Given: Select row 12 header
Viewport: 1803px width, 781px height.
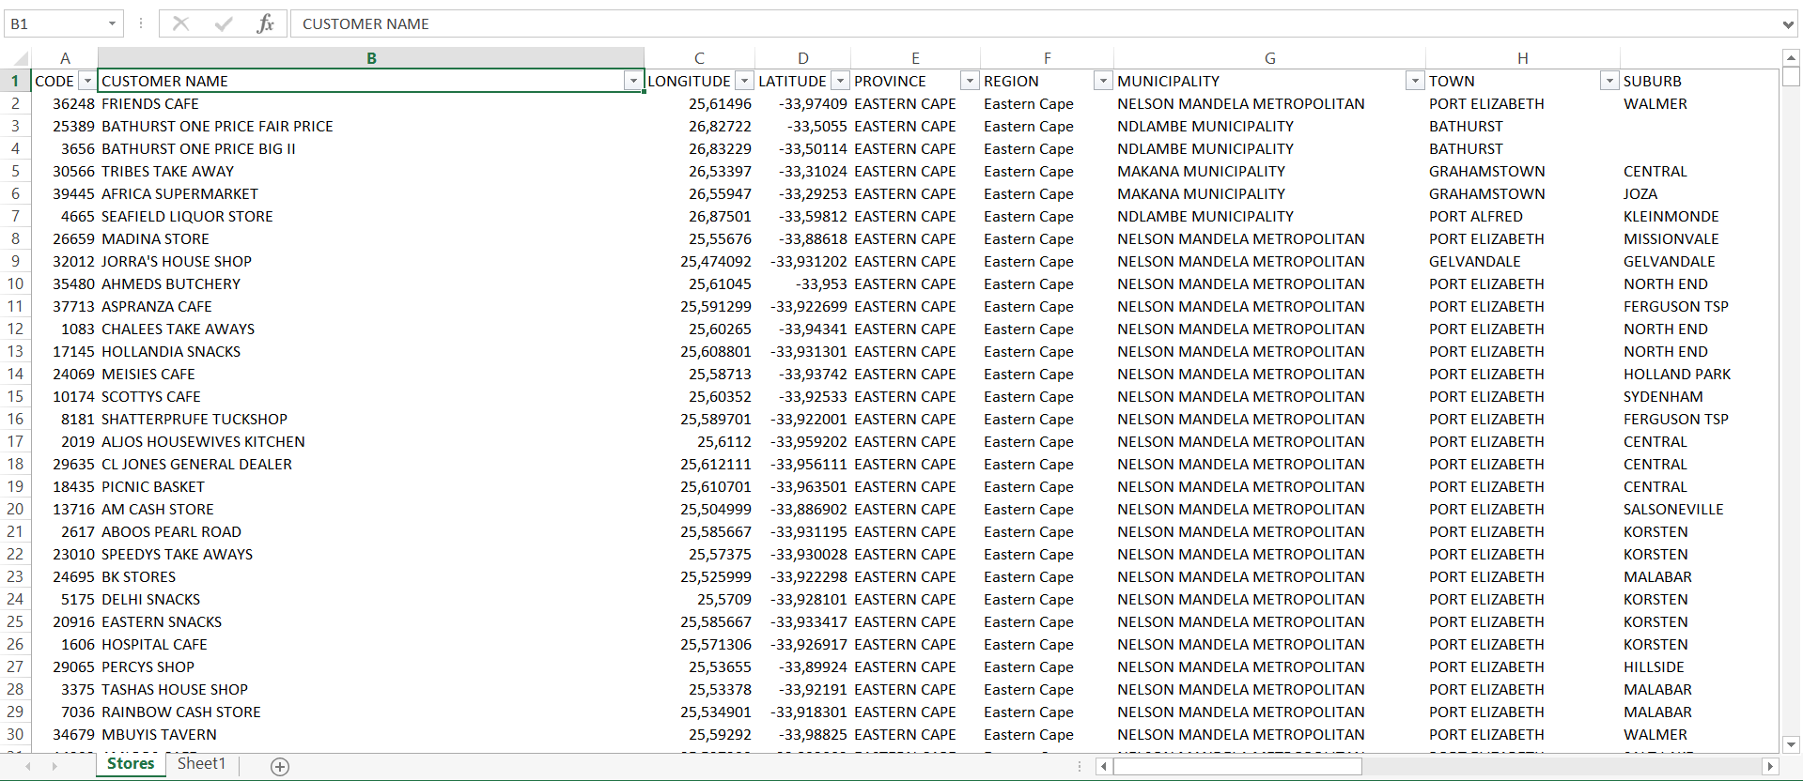Looking at the screenshot, I should click(16, 329).
